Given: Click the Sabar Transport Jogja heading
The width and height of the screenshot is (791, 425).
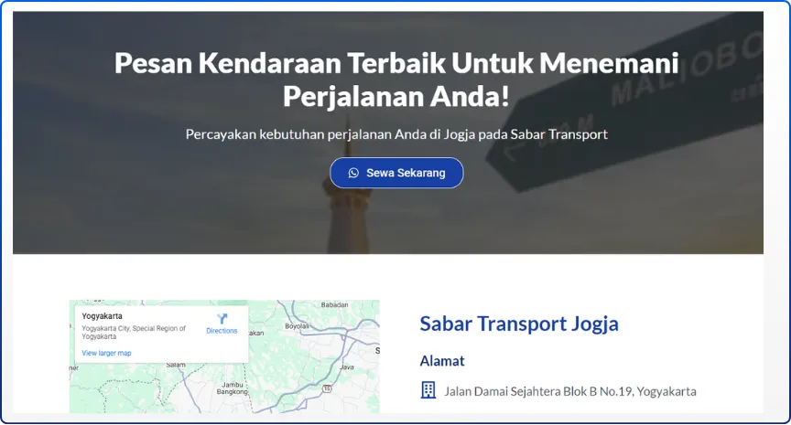Looking at the screenshot, I should click(519, 324).
